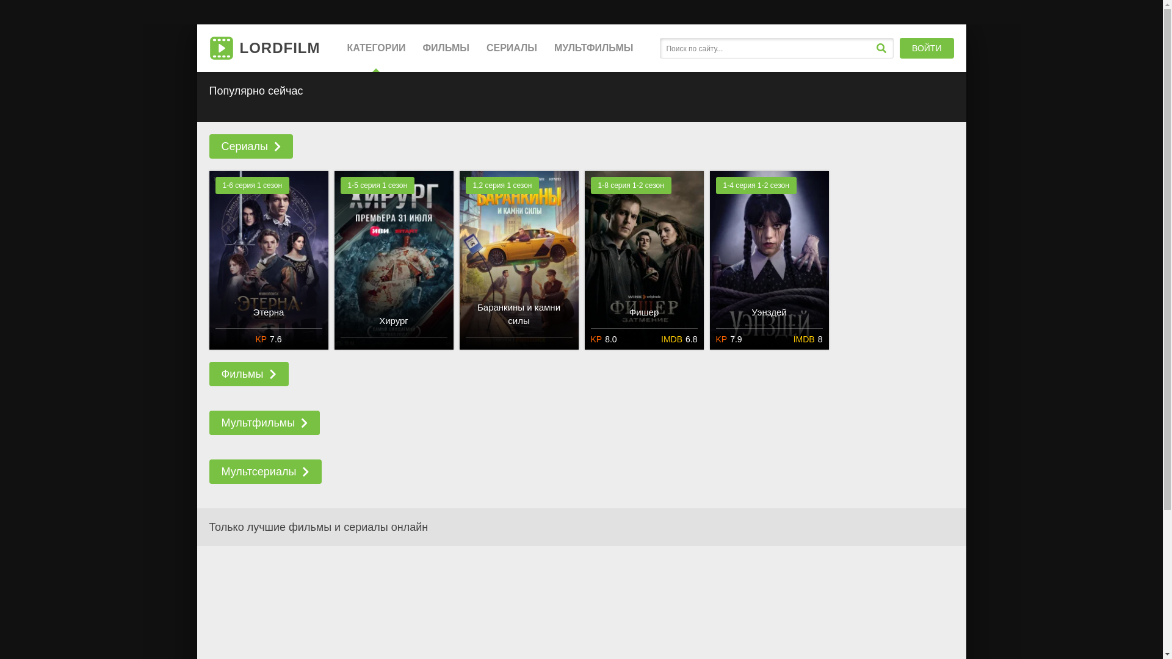Open the СЕРИАЛЫ menu item
This screenshot has height=659, width=1172.
[x=512, y=48]
